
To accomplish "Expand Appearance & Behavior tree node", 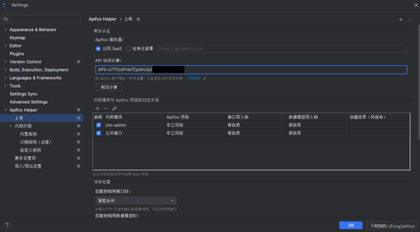I will (5, 30).
